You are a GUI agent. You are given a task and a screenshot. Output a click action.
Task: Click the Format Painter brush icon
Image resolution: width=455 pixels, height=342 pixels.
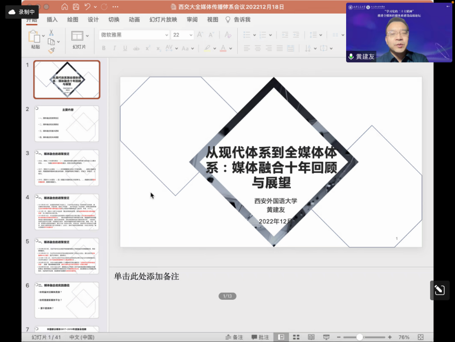coord(51,50)
